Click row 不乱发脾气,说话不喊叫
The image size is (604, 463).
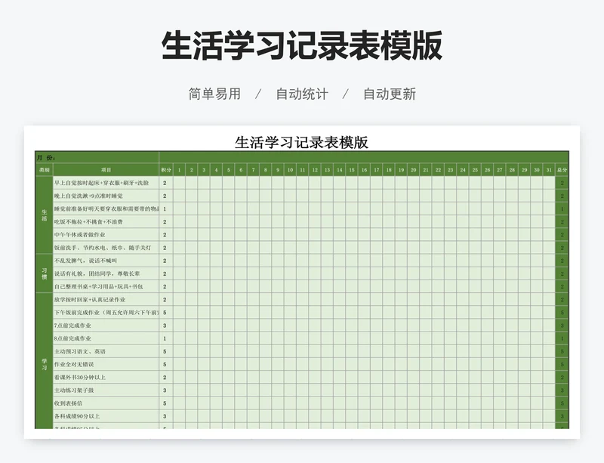click(x=106, y=261)
